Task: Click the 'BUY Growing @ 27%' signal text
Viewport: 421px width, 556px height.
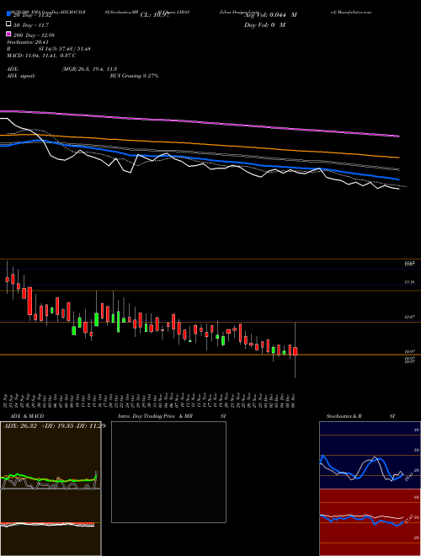Action: 134,76
